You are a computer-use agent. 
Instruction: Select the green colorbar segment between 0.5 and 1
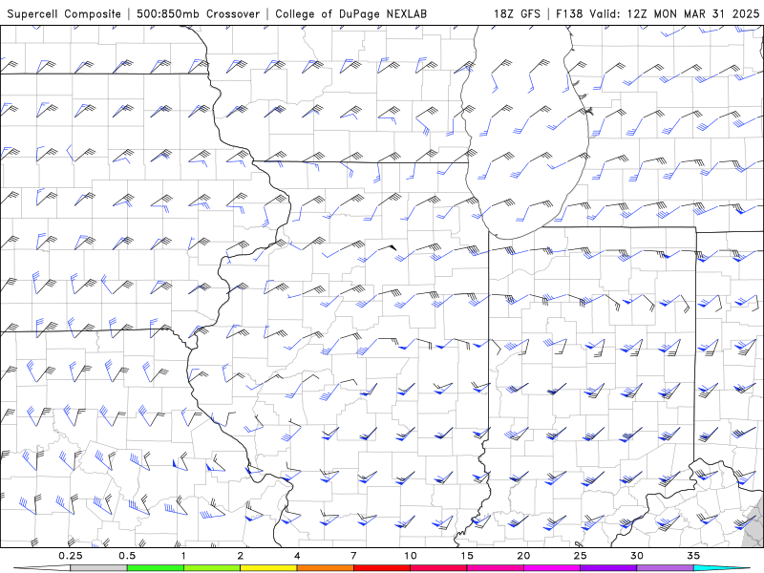(x=156, y=568)
